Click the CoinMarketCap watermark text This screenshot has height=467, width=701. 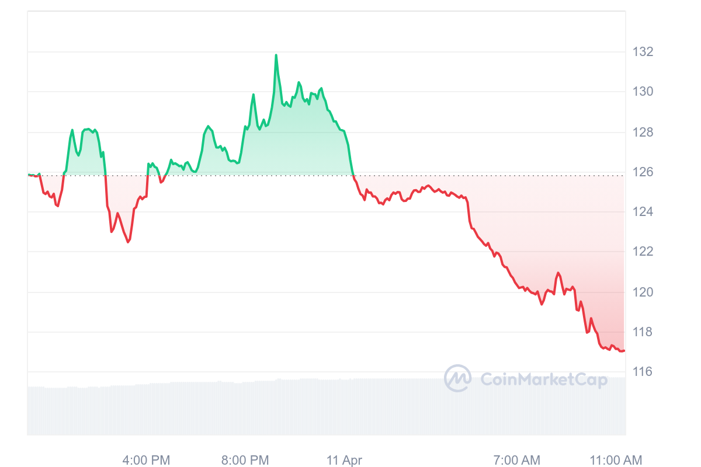pos(544,380)
